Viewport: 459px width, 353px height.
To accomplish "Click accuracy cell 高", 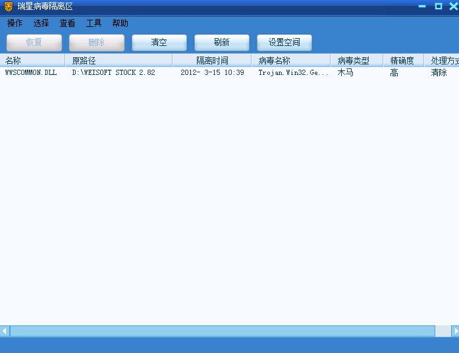I will click(394, 72).
